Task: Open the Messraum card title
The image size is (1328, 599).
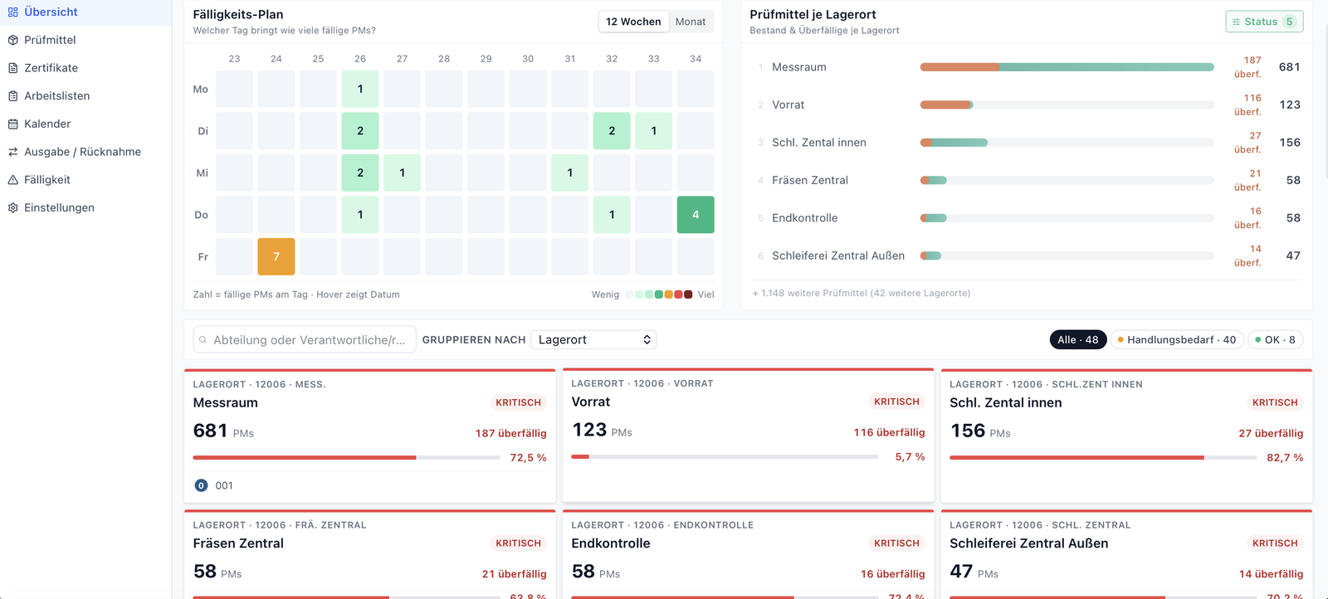Action: (226, 402)
